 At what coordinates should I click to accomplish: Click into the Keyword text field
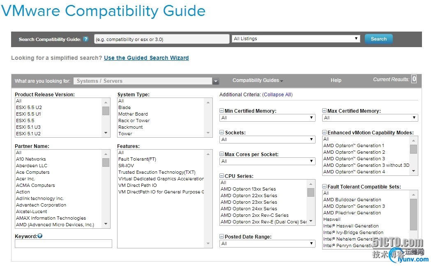click(x=63, y=244)
